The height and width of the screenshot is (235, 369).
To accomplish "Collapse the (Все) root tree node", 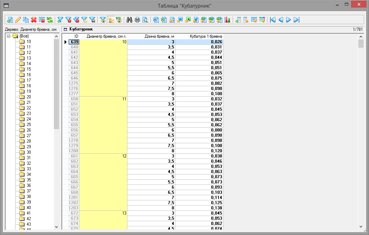I will click(9, 36).
